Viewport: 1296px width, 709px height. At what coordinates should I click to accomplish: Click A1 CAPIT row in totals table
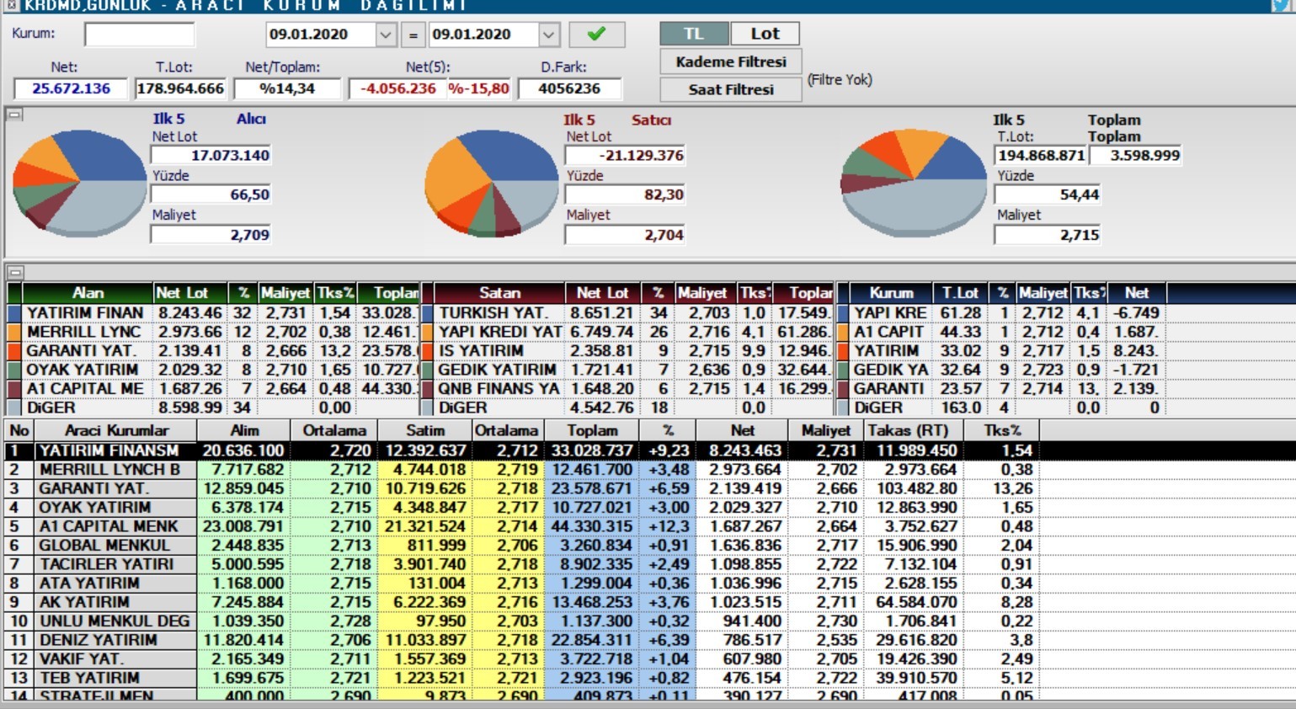[1002, 332]
